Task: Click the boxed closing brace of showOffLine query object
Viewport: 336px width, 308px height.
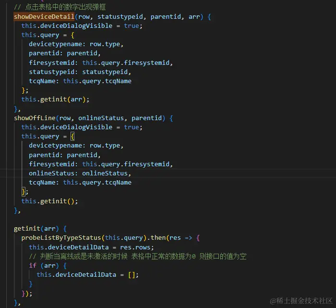Action: [24, 192]
